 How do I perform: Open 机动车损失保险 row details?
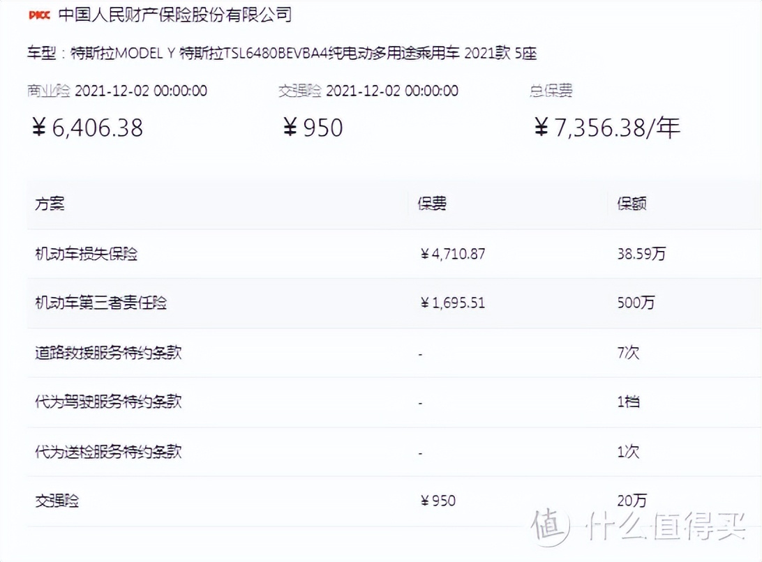point(87,254)
